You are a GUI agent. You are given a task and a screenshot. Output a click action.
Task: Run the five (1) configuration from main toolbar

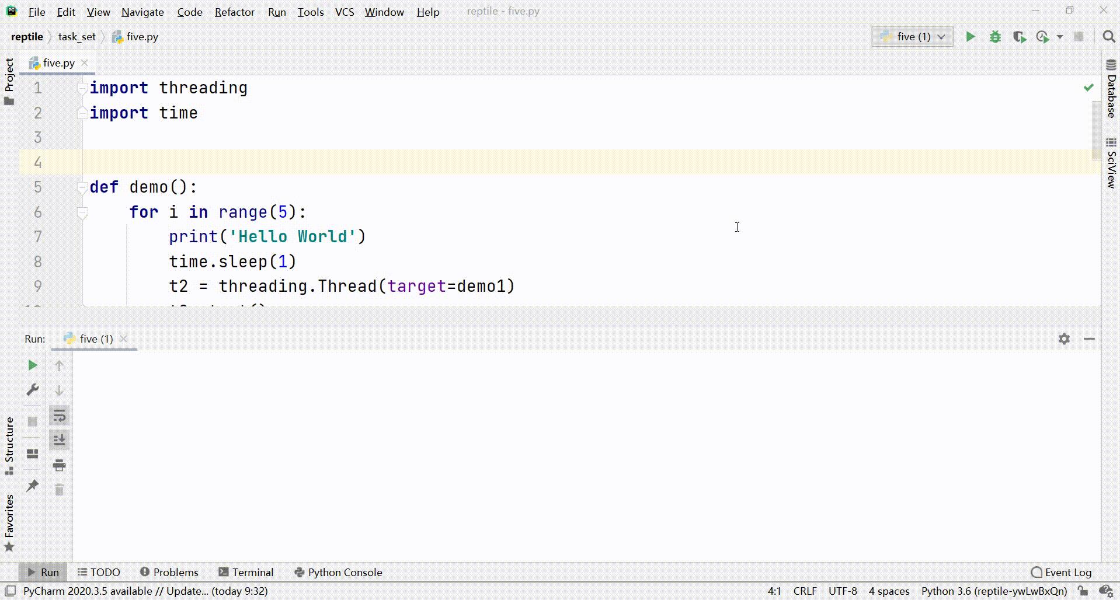coord(971,37)
